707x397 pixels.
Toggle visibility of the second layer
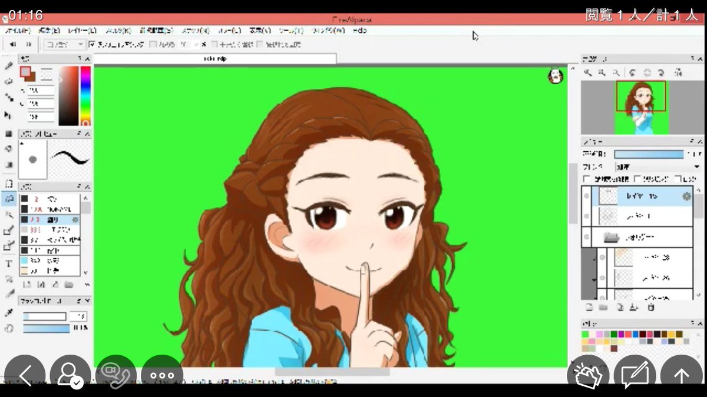point(587,217)
